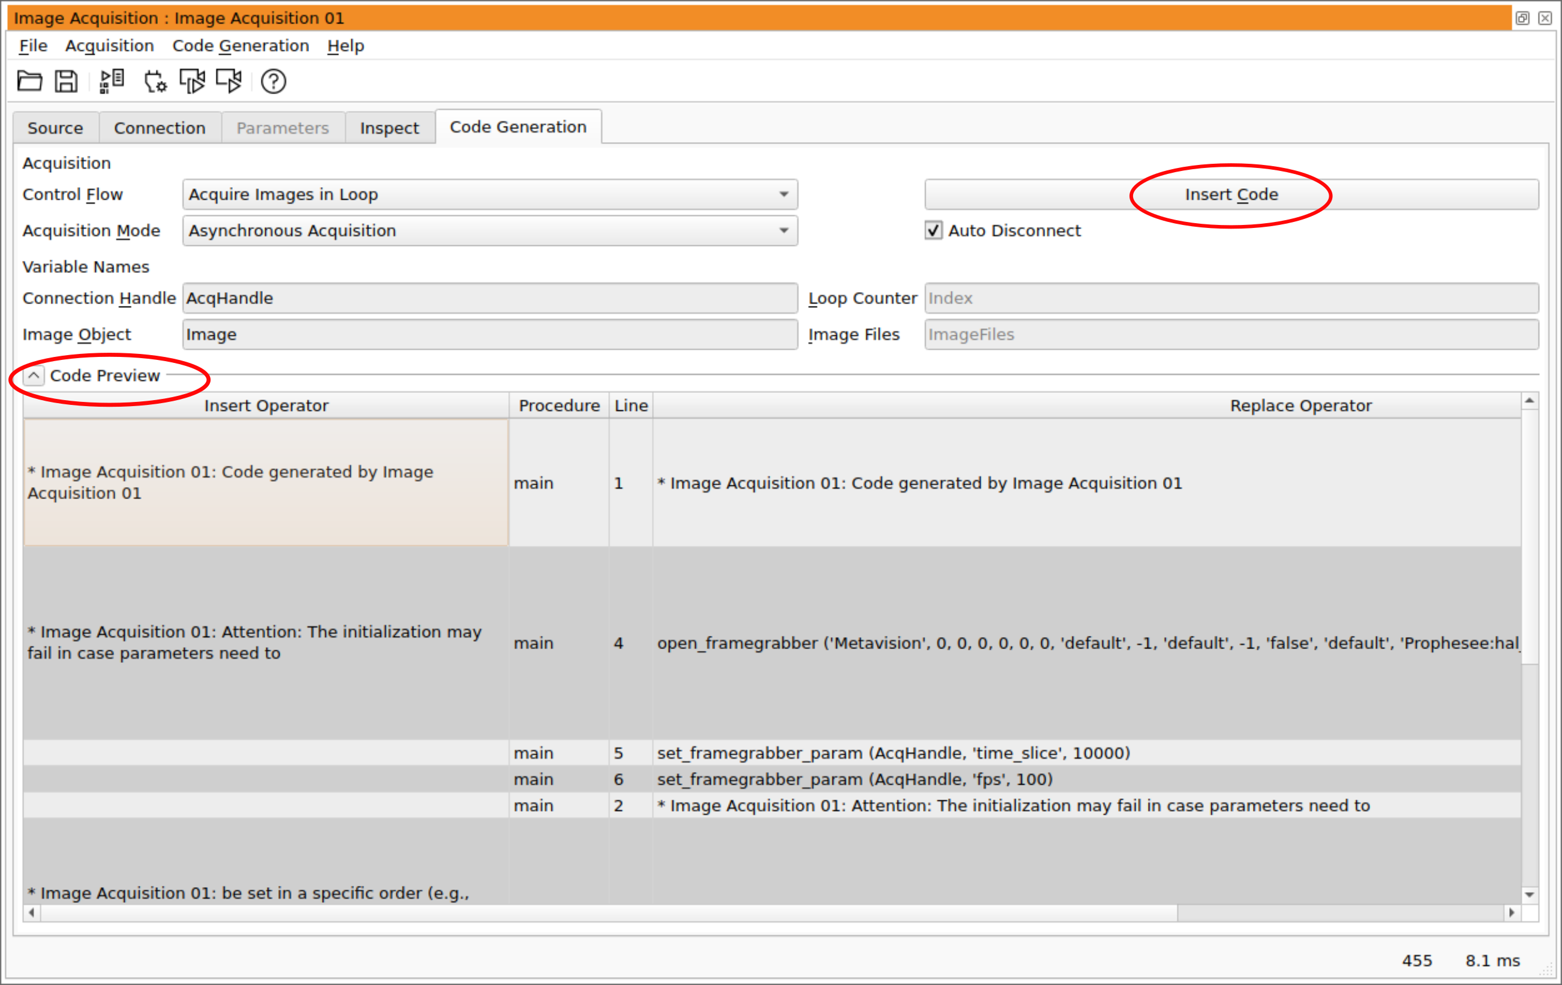The height and width of the screenshot is (985, 1562).
Task: Select first row 'Code generated by Image Acquisition 01' insert cell
Action: coord(266,482)
